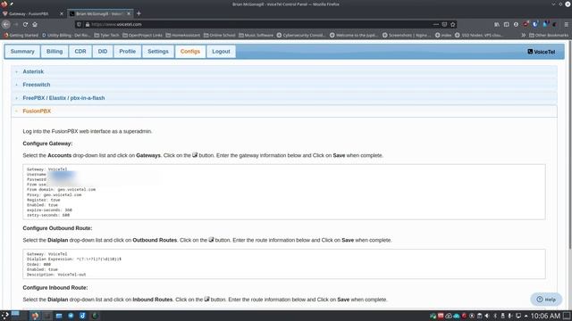The image size is (572, 321).
Task: Open the Online School bookmark folder
Action: click(219, 35)
